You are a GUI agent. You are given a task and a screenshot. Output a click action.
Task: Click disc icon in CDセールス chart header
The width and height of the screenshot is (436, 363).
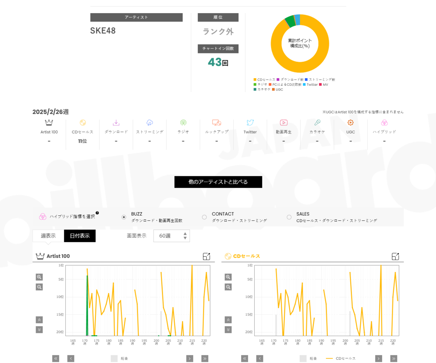(228, 256)
